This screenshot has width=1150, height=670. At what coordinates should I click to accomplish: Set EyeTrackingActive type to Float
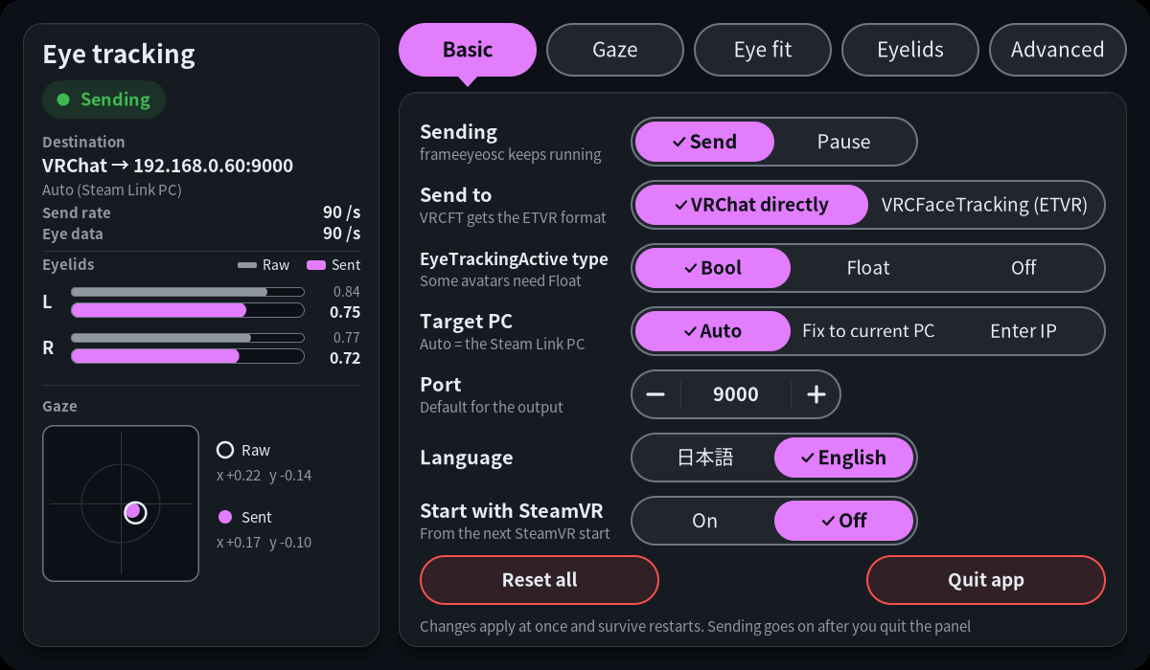868,268
